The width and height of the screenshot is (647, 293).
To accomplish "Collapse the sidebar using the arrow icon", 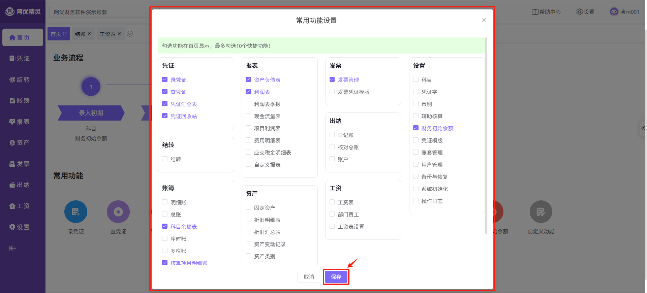I will tap(12, 248).
